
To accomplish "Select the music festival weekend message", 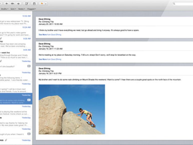I will point(16,110).
